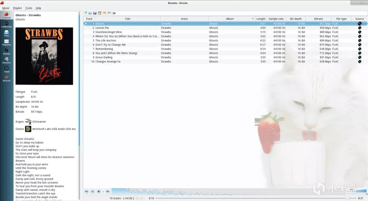Image resolution: width=368 pixels, height=201 pixels.
Task: Select track 6 Don't Try to Change Me
Action: (225, 45)
